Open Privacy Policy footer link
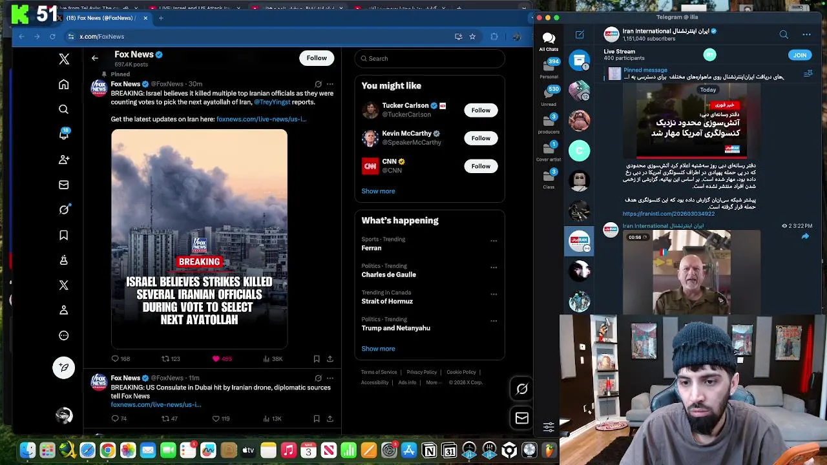827x465 pixels. point(422,372)
